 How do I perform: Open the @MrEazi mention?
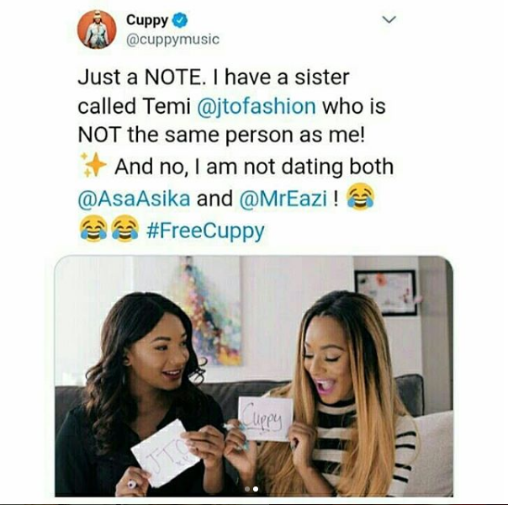click(283, 199)
